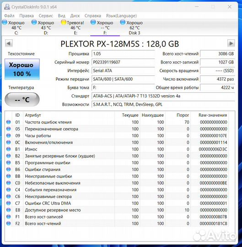Click the ID column header
The width and height of the screenshot is (242, 247).
(17, 115)
